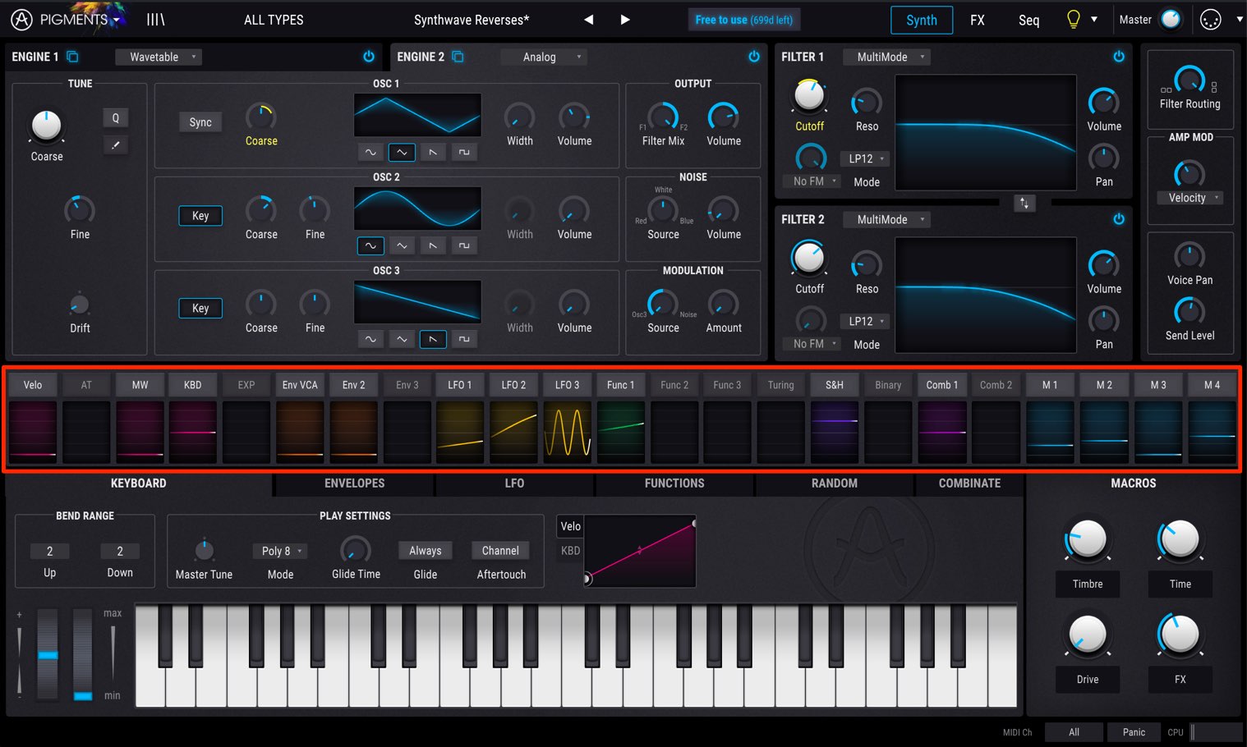Image resolution: width=1247 pixels, height=747 pixels.
Task: Click the pitch bend wheel strip
Action: tap(48, 654)
